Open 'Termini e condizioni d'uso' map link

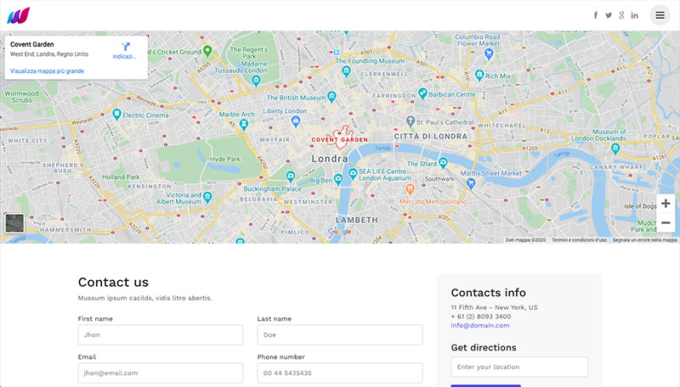[x=579, y=240]
